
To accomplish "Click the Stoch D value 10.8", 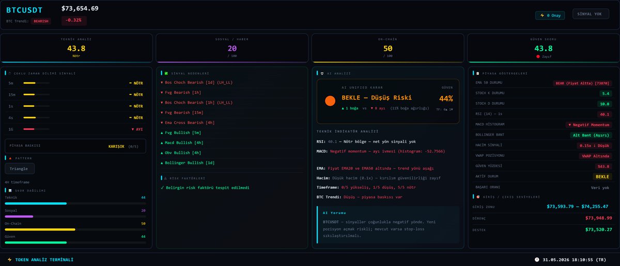I will 605,104.
